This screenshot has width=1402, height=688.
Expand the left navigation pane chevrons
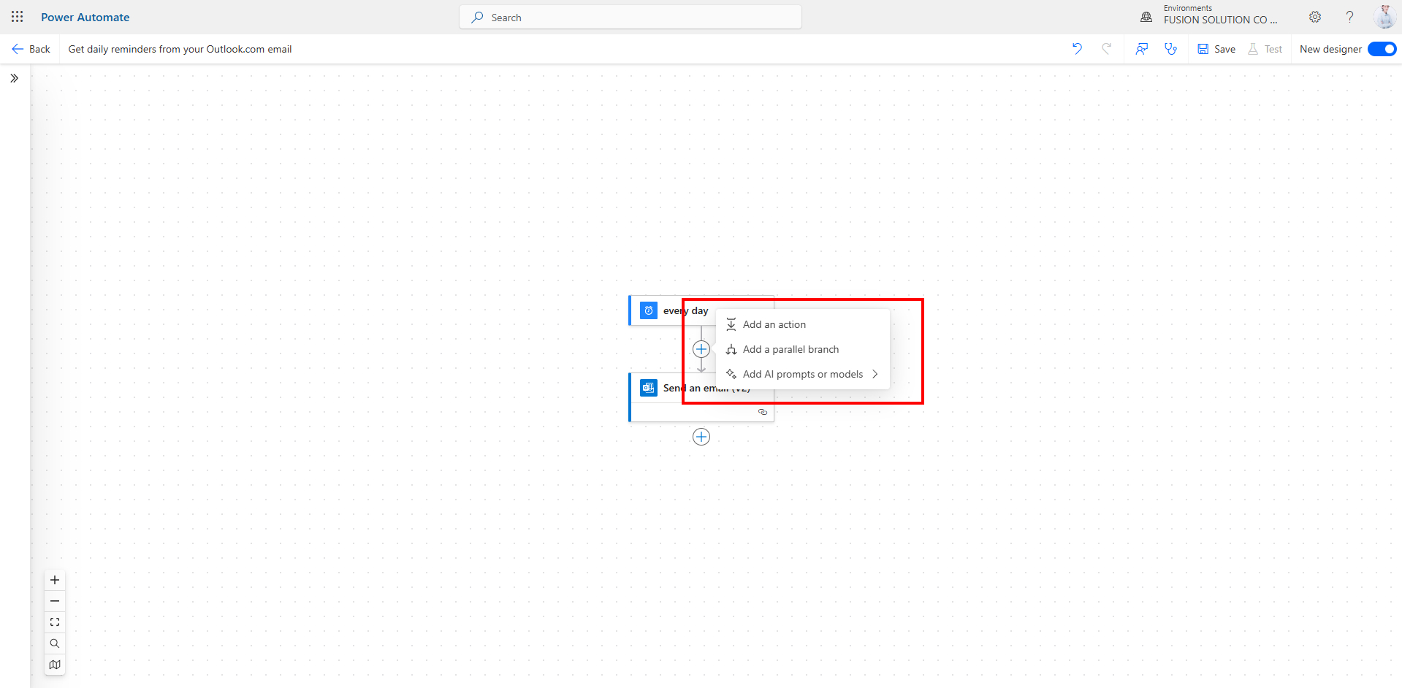point(14,78)
